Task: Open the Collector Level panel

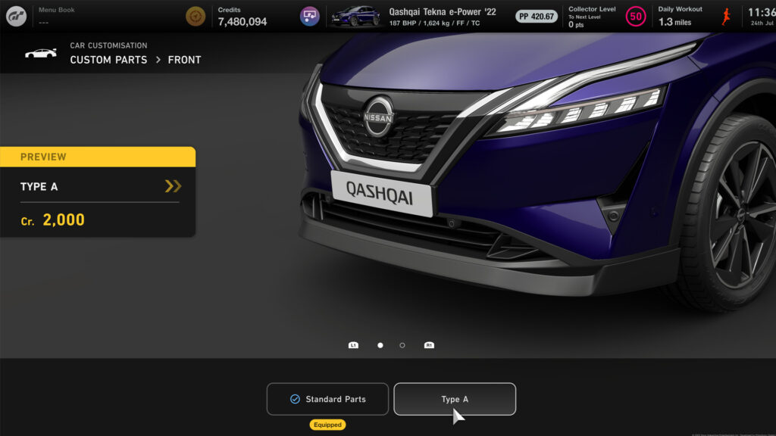Action: point(592,17)
